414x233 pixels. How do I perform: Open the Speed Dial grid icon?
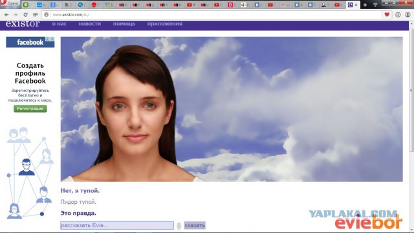pyautogui.click(x=35, y=15)
